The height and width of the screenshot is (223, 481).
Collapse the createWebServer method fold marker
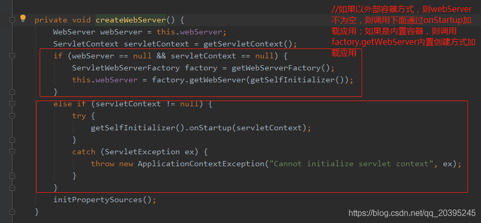point(12,20)
